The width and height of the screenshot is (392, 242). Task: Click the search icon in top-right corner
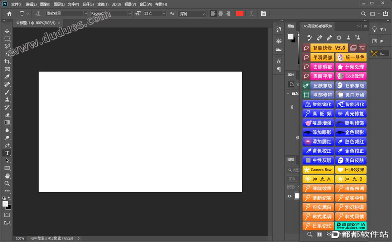coord(363,14)
